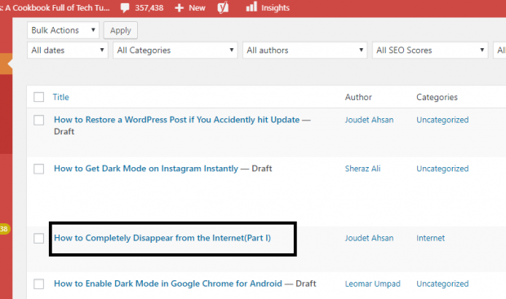Open the All dates filter dropdown
The width and height of the screenshot is (506, 299).
(x=68, y=51)
